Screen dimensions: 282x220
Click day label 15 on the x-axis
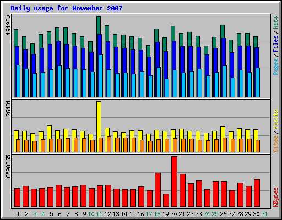tap(132, 214)
